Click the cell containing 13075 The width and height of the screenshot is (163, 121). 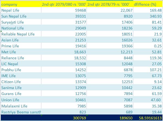[x=64, y=76]
